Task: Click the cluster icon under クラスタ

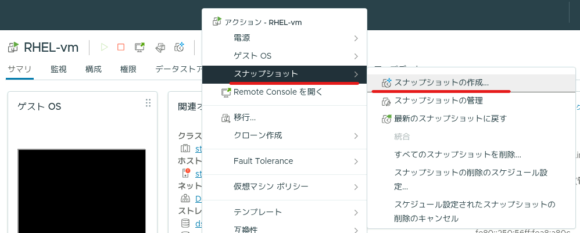Action: (x=185, y=149)
